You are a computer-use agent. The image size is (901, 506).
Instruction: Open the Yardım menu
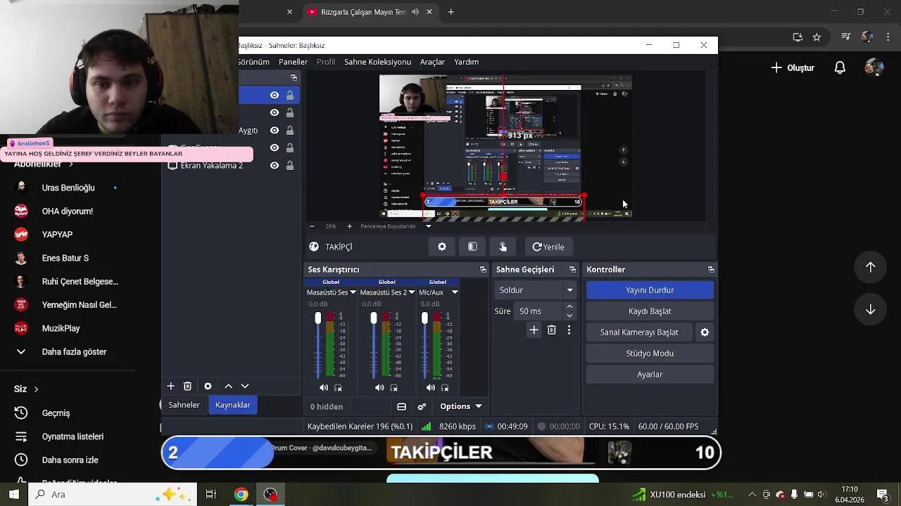coord(466,62)
